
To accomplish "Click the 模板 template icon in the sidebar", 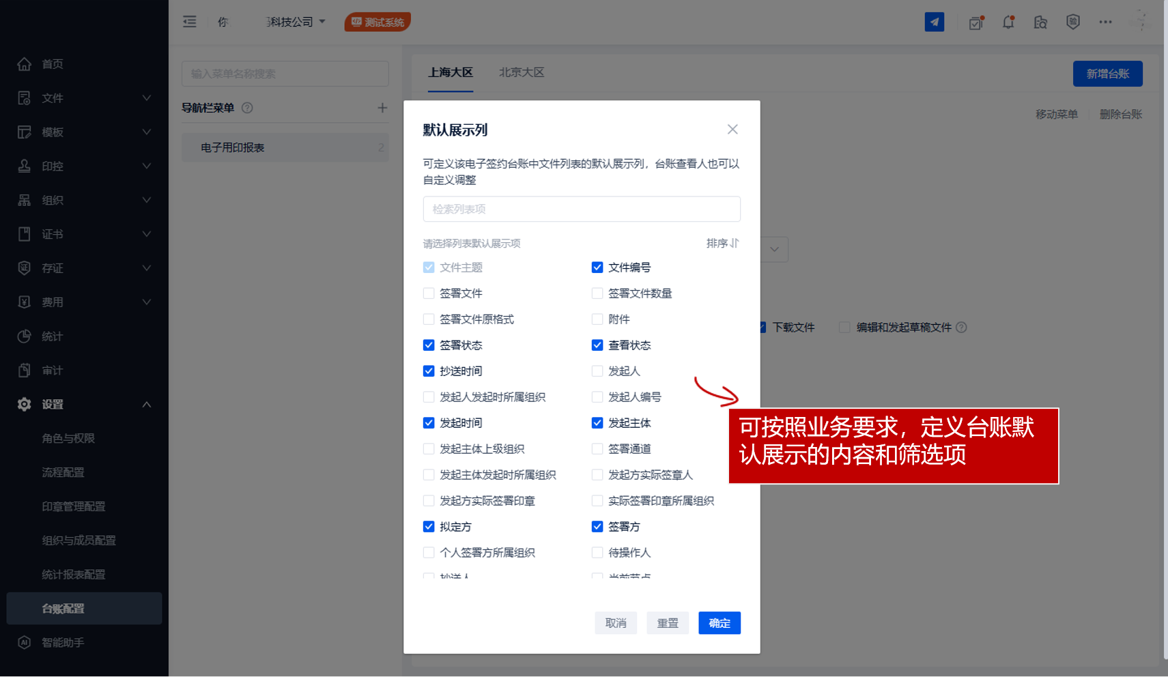I will [25, 132].
